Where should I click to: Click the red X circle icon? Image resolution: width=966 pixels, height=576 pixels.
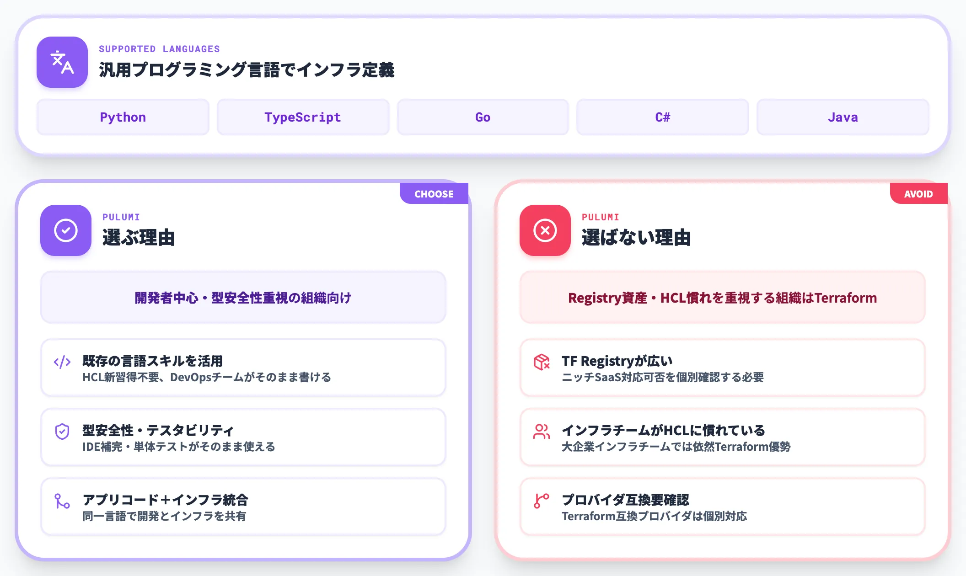(545, 230)
